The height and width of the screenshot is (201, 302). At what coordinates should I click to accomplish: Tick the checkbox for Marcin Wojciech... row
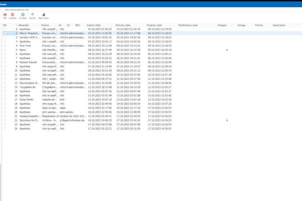(5, 33)
